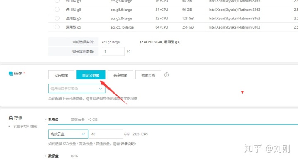Open the 详细说明 link
The height and width of the screenshot is (161, 298).
(x=128, y=144)
